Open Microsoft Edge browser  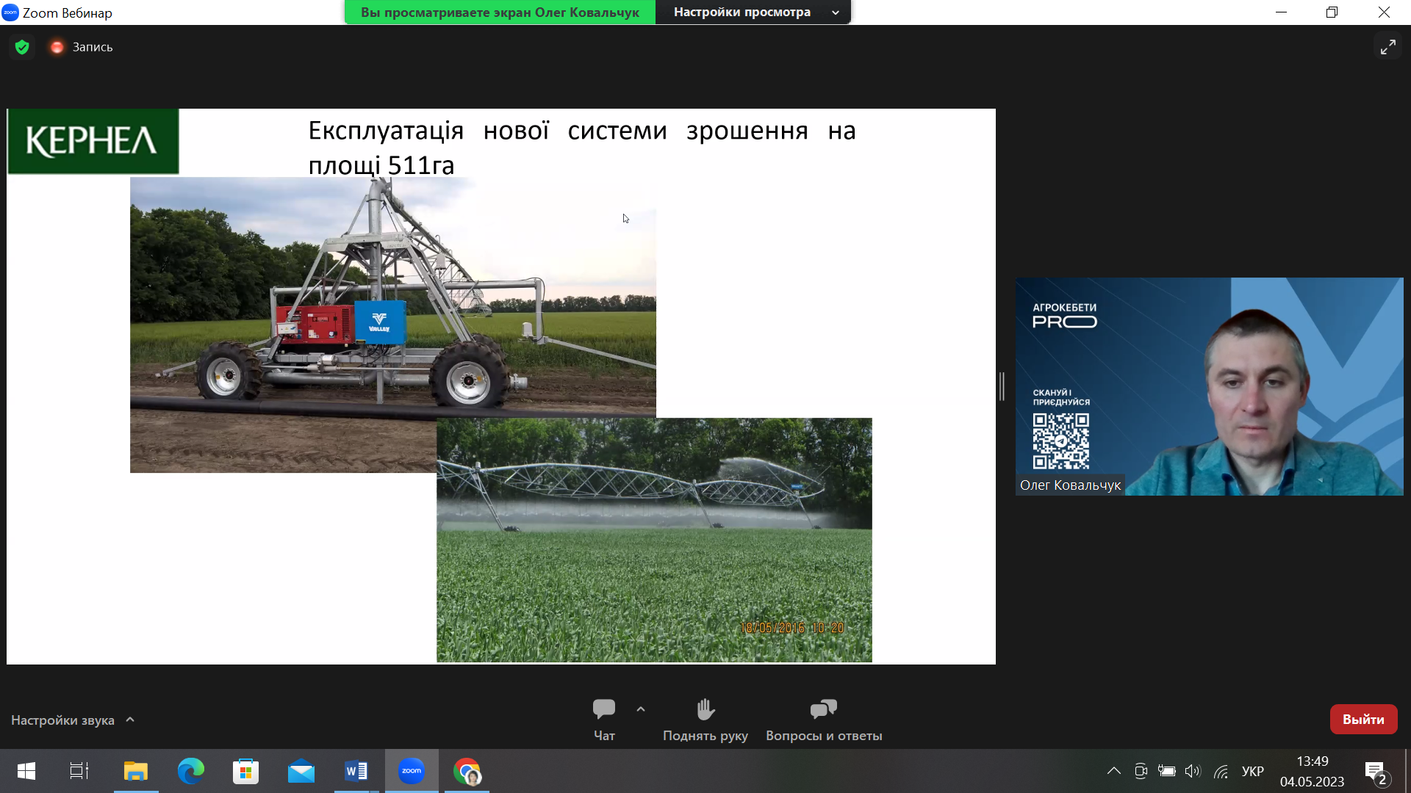point(191,771)
